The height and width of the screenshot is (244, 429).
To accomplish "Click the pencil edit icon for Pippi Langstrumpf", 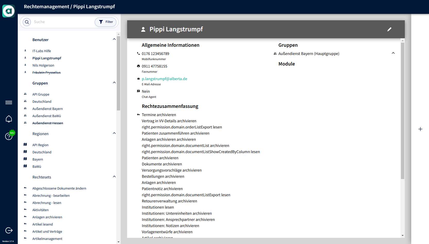I will point(389,29).
